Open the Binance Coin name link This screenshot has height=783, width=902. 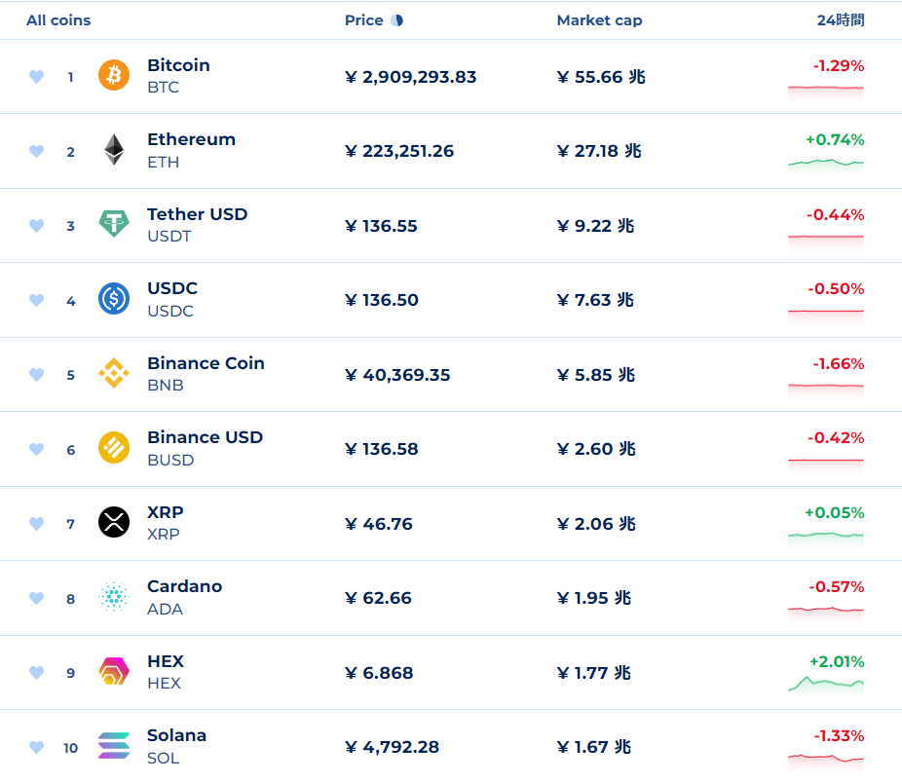206,363
